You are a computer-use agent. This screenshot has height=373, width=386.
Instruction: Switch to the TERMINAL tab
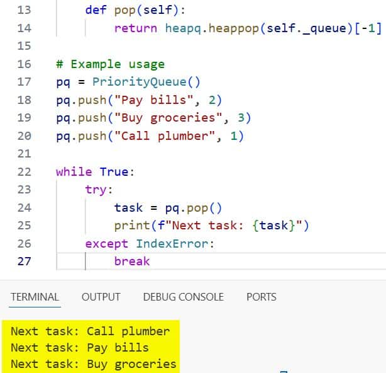click(x=35, y=297)
